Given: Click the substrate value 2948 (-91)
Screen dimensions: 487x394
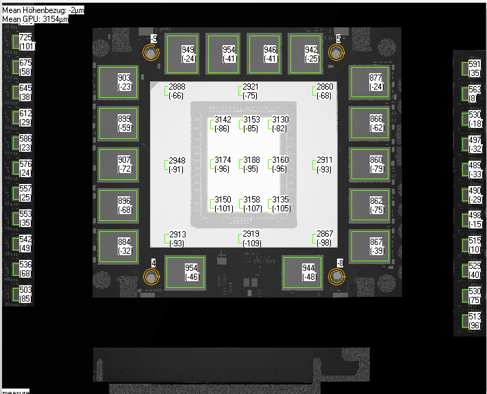Looking at the screenshot, I should (177, 165).
